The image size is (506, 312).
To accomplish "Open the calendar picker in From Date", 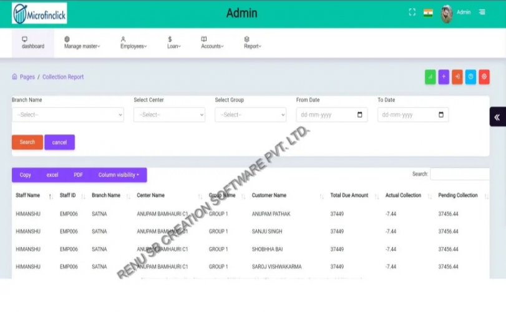I will tap(360, 115).
